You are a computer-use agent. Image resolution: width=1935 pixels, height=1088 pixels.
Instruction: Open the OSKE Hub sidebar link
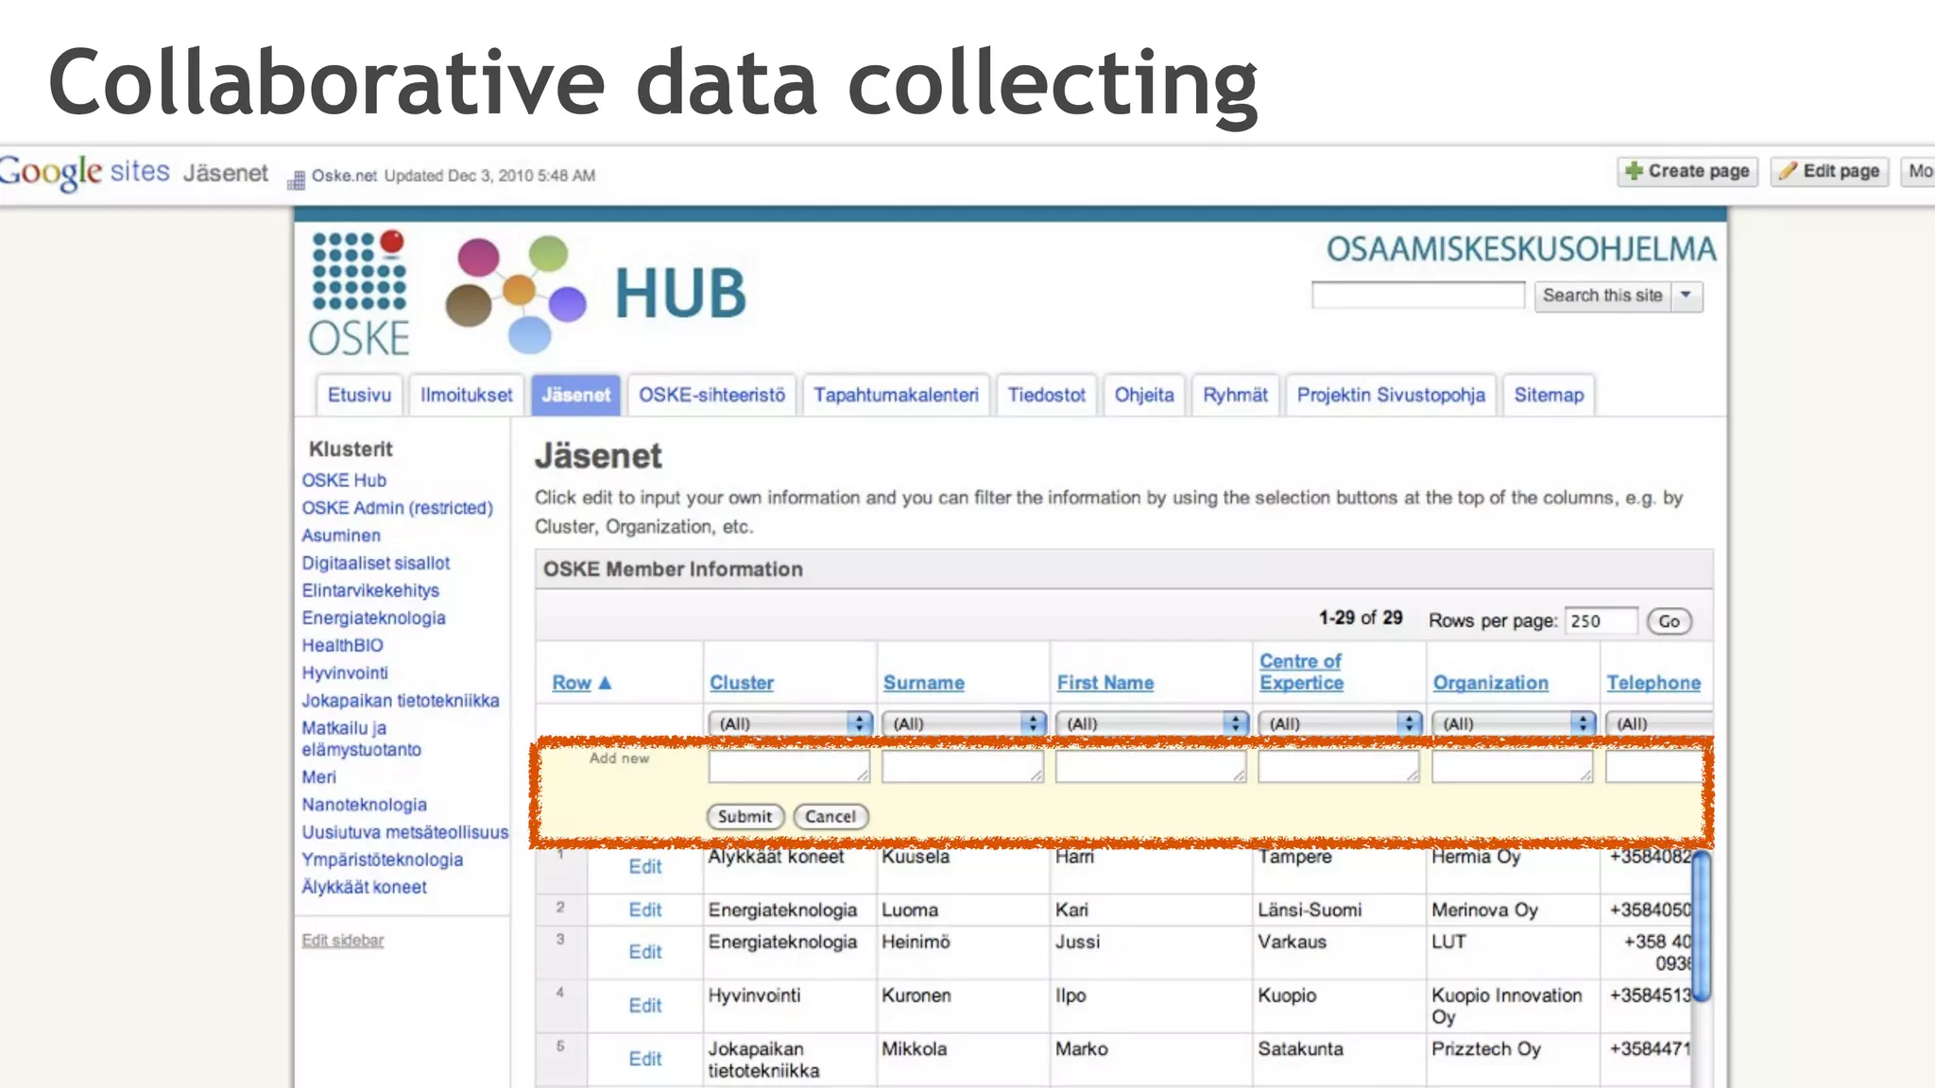(x=344, y=480)
